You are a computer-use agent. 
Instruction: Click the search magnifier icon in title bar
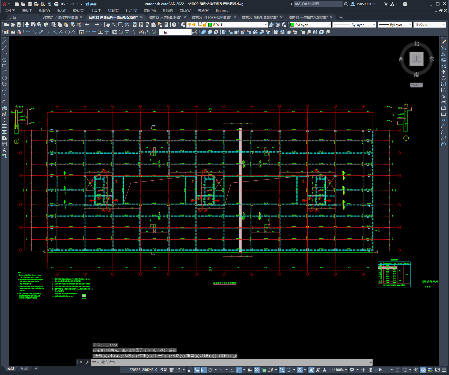346,4
